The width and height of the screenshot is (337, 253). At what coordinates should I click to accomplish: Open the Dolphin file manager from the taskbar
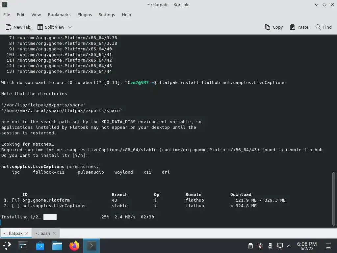[57, 246]
